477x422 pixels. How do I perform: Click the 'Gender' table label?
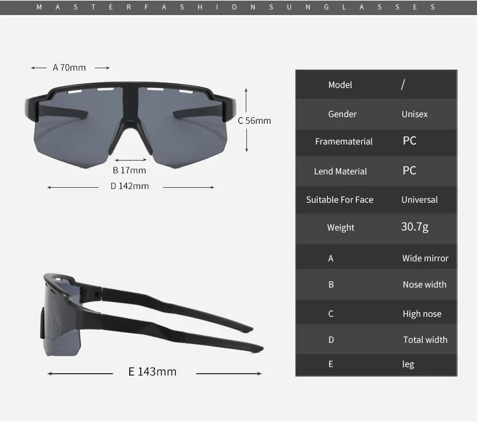click(x=342, y=114)
